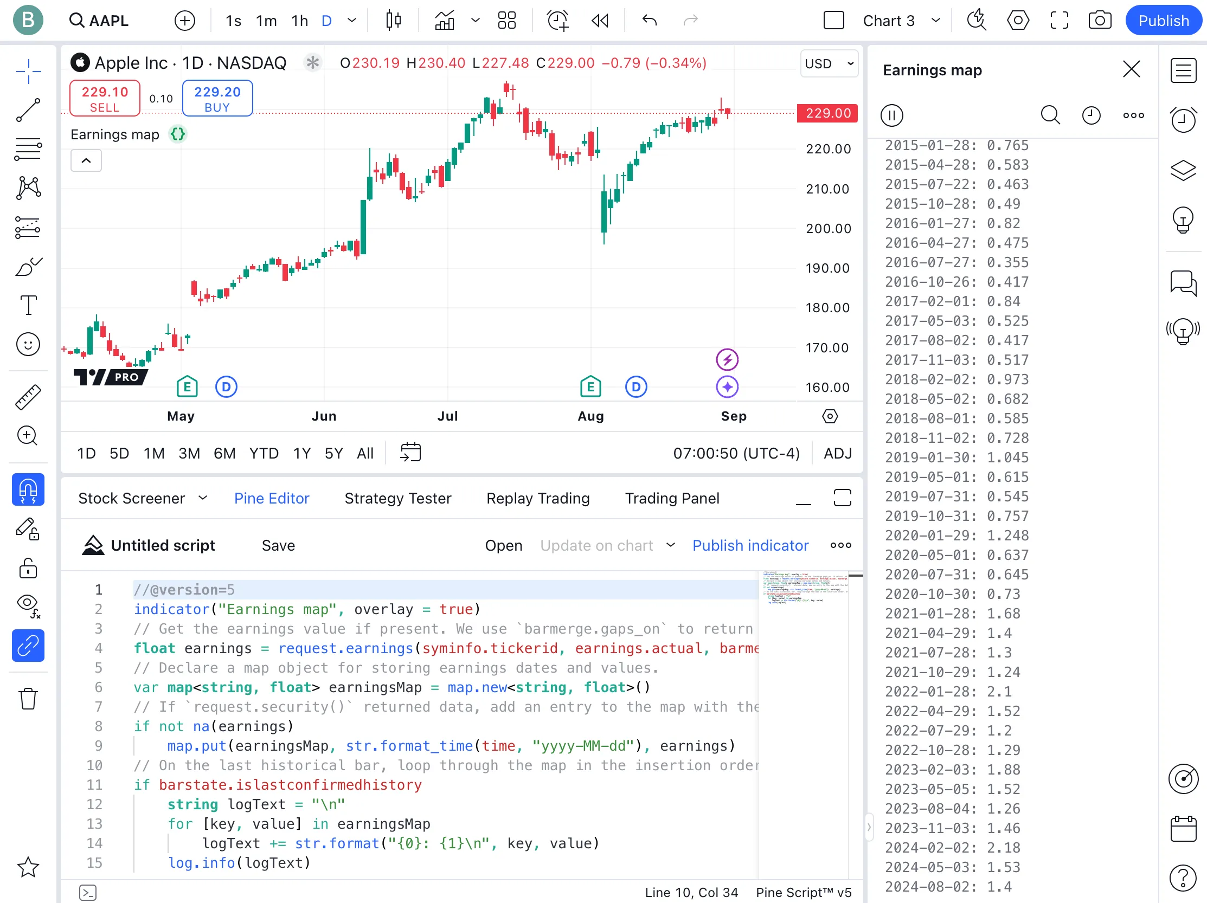Click the Replay rewind icon
The image size is (1207, 903).
point(600,21)
